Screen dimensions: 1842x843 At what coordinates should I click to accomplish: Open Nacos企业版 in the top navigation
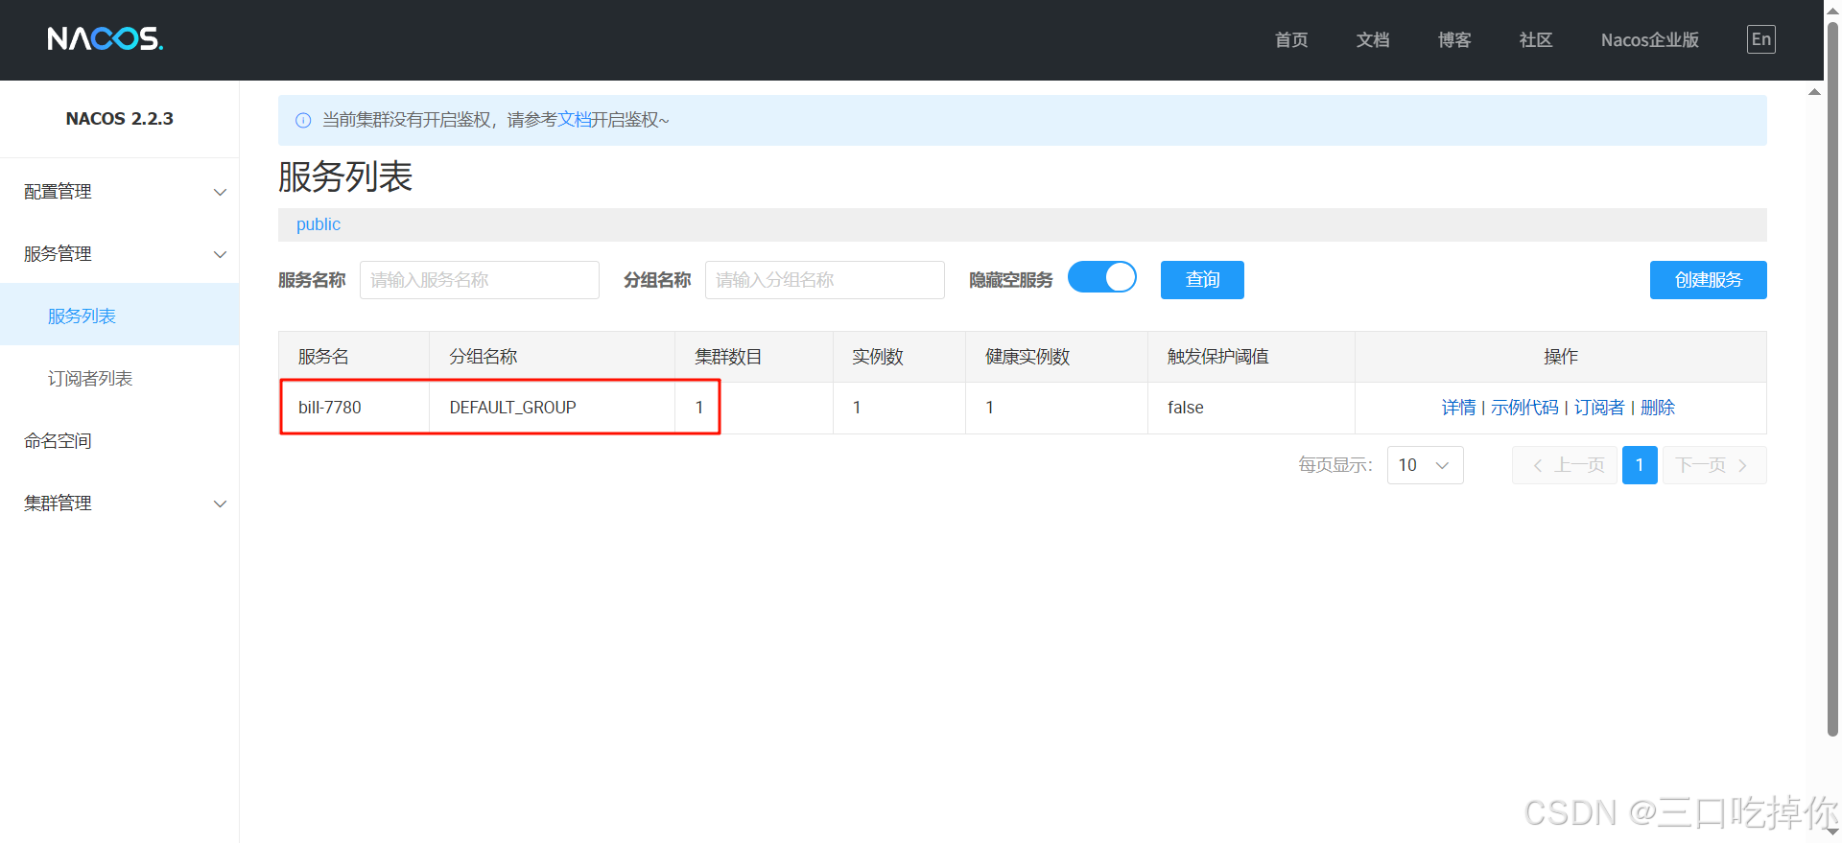tap(1650, 40)
